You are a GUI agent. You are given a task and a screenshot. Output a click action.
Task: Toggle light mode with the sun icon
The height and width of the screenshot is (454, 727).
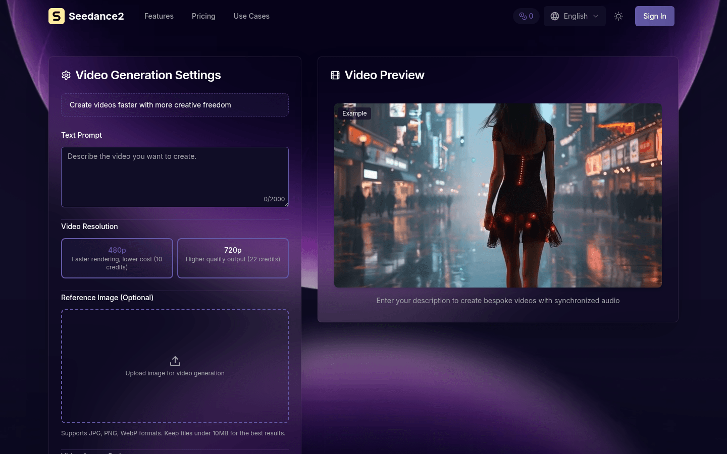(x=618, y=16)
